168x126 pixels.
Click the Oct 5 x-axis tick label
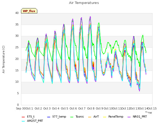pos(65,108)
